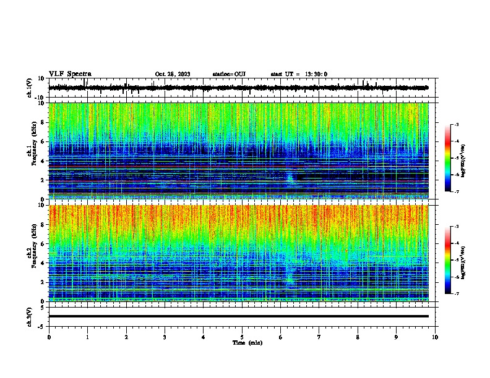The height and width of the screenshot is (378, 490).
Task: Click time axis tick label "9"
Action: pyautogui.click(x=396, y=337)
